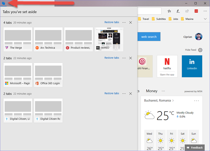Open more options for the 4 tabs group
The image size is (210, 151).
[124, 22]
